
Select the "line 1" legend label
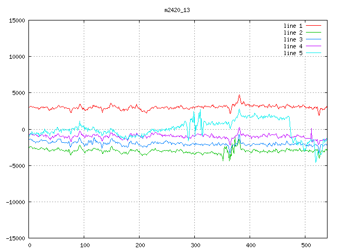pyautogui.click(x=293, y=26)
